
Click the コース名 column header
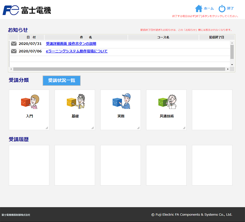163,37
